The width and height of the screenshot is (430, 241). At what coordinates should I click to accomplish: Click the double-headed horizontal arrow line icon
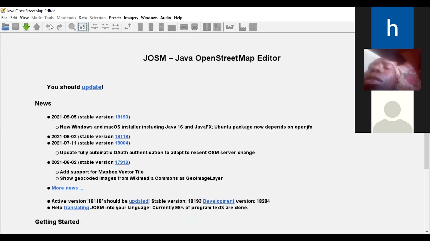(x=116, y=27)
